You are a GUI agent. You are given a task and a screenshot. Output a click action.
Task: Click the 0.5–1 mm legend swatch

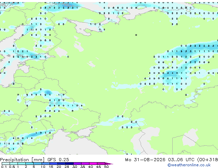coord(14,164)
